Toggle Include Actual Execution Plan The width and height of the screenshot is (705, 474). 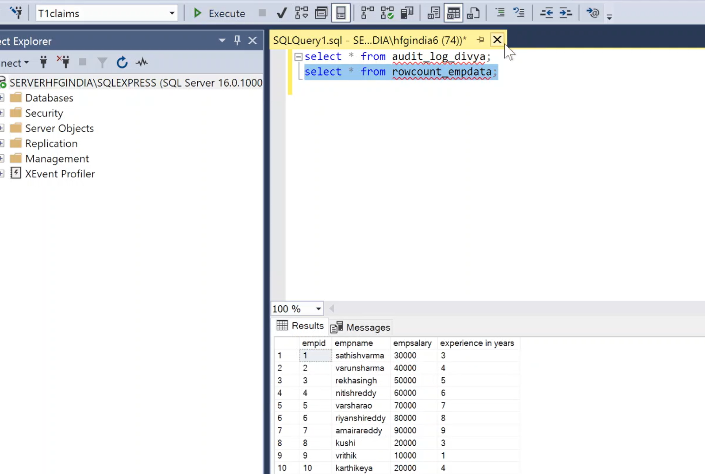pos(367,13)
